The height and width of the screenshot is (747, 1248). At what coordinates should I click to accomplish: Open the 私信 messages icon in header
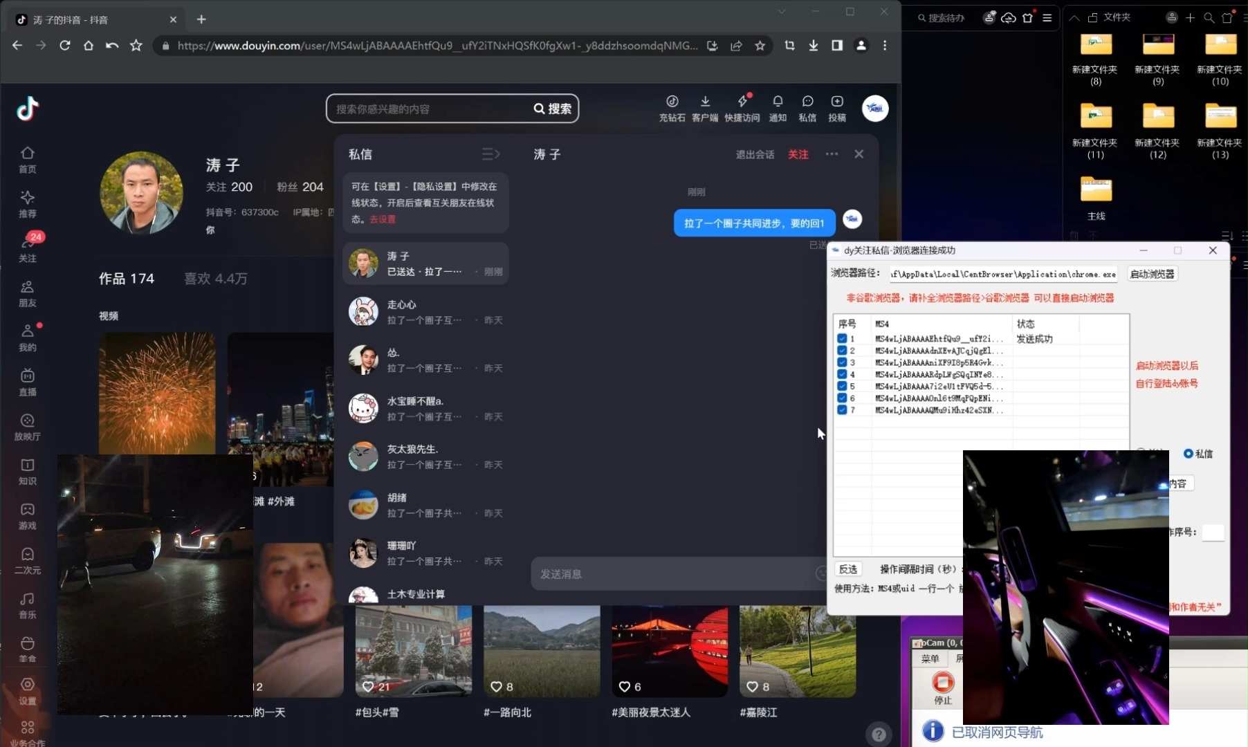[x=807, y=109]
